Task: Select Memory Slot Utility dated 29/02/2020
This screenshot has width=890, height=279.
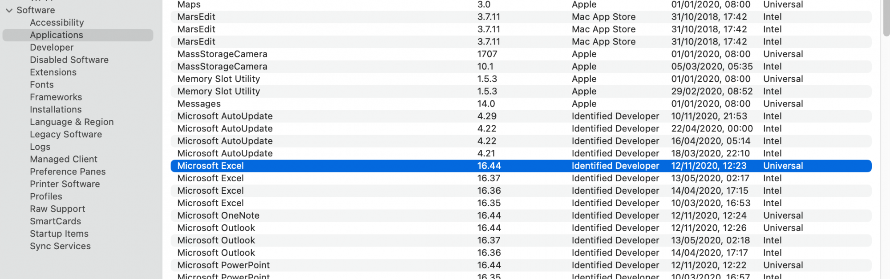Action: pos(521,92)
